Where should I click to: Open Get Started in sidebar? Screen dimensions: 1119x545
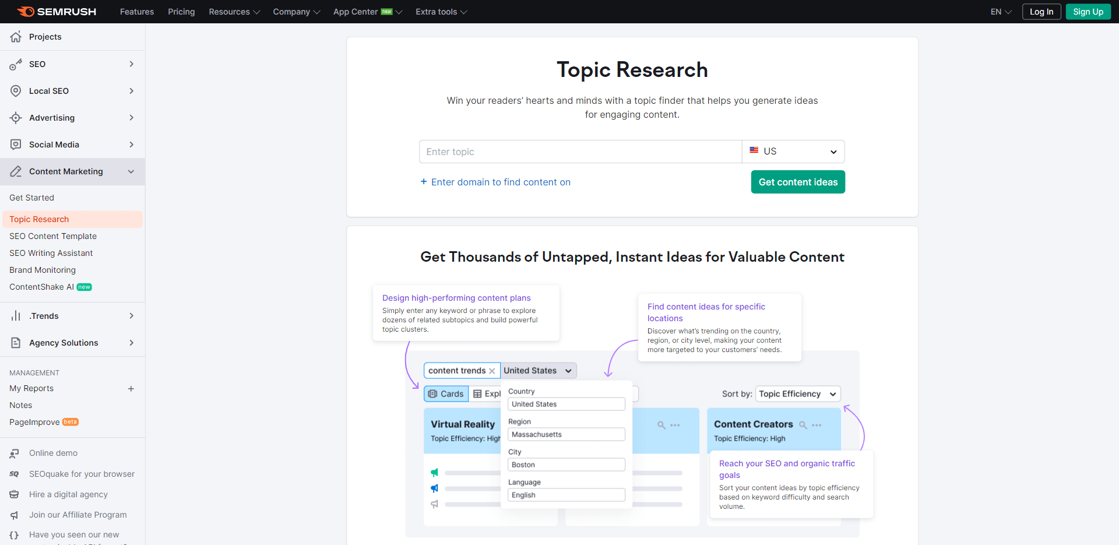click(x=31, y=198)
